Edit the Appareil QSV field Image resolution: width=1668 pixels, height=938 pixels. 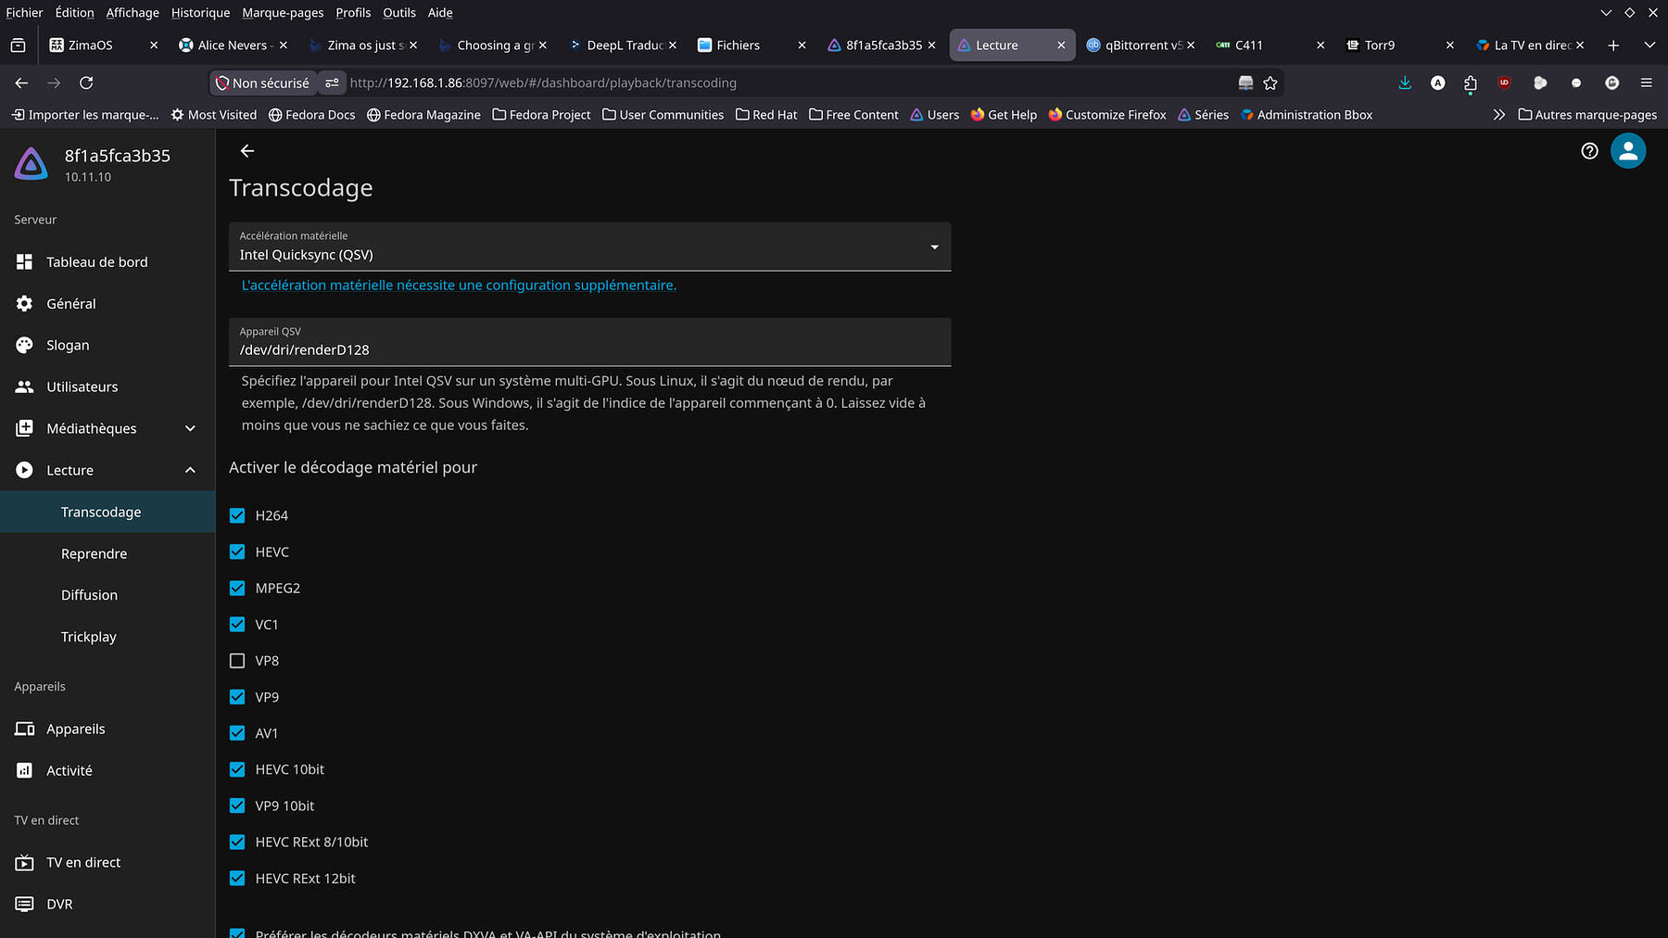tap(589, 342)
